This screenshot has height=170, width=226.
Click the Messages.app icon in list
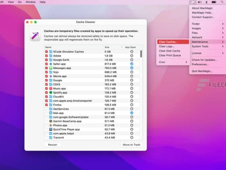pyautogui.click(x=50, y=68)
